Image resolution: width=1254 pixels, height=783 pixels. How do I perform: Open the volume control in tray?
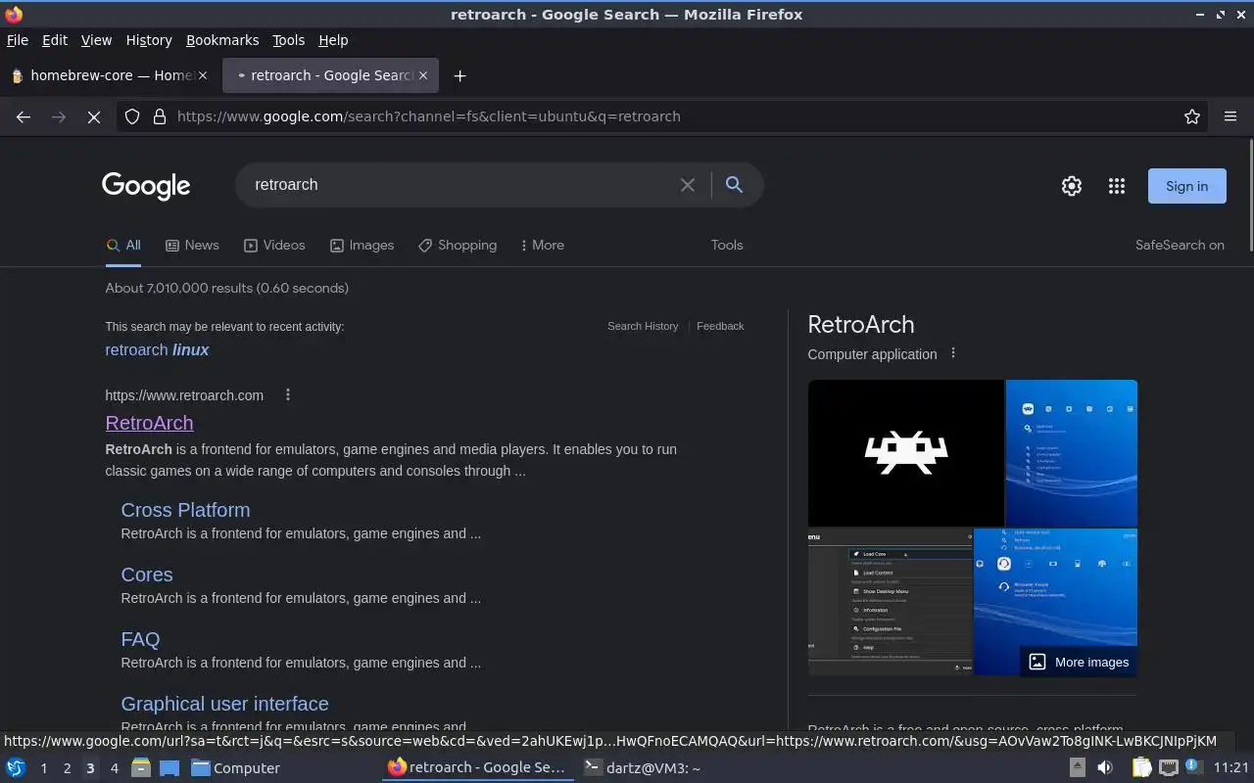pyautogui.click(x=1105, y=768)
